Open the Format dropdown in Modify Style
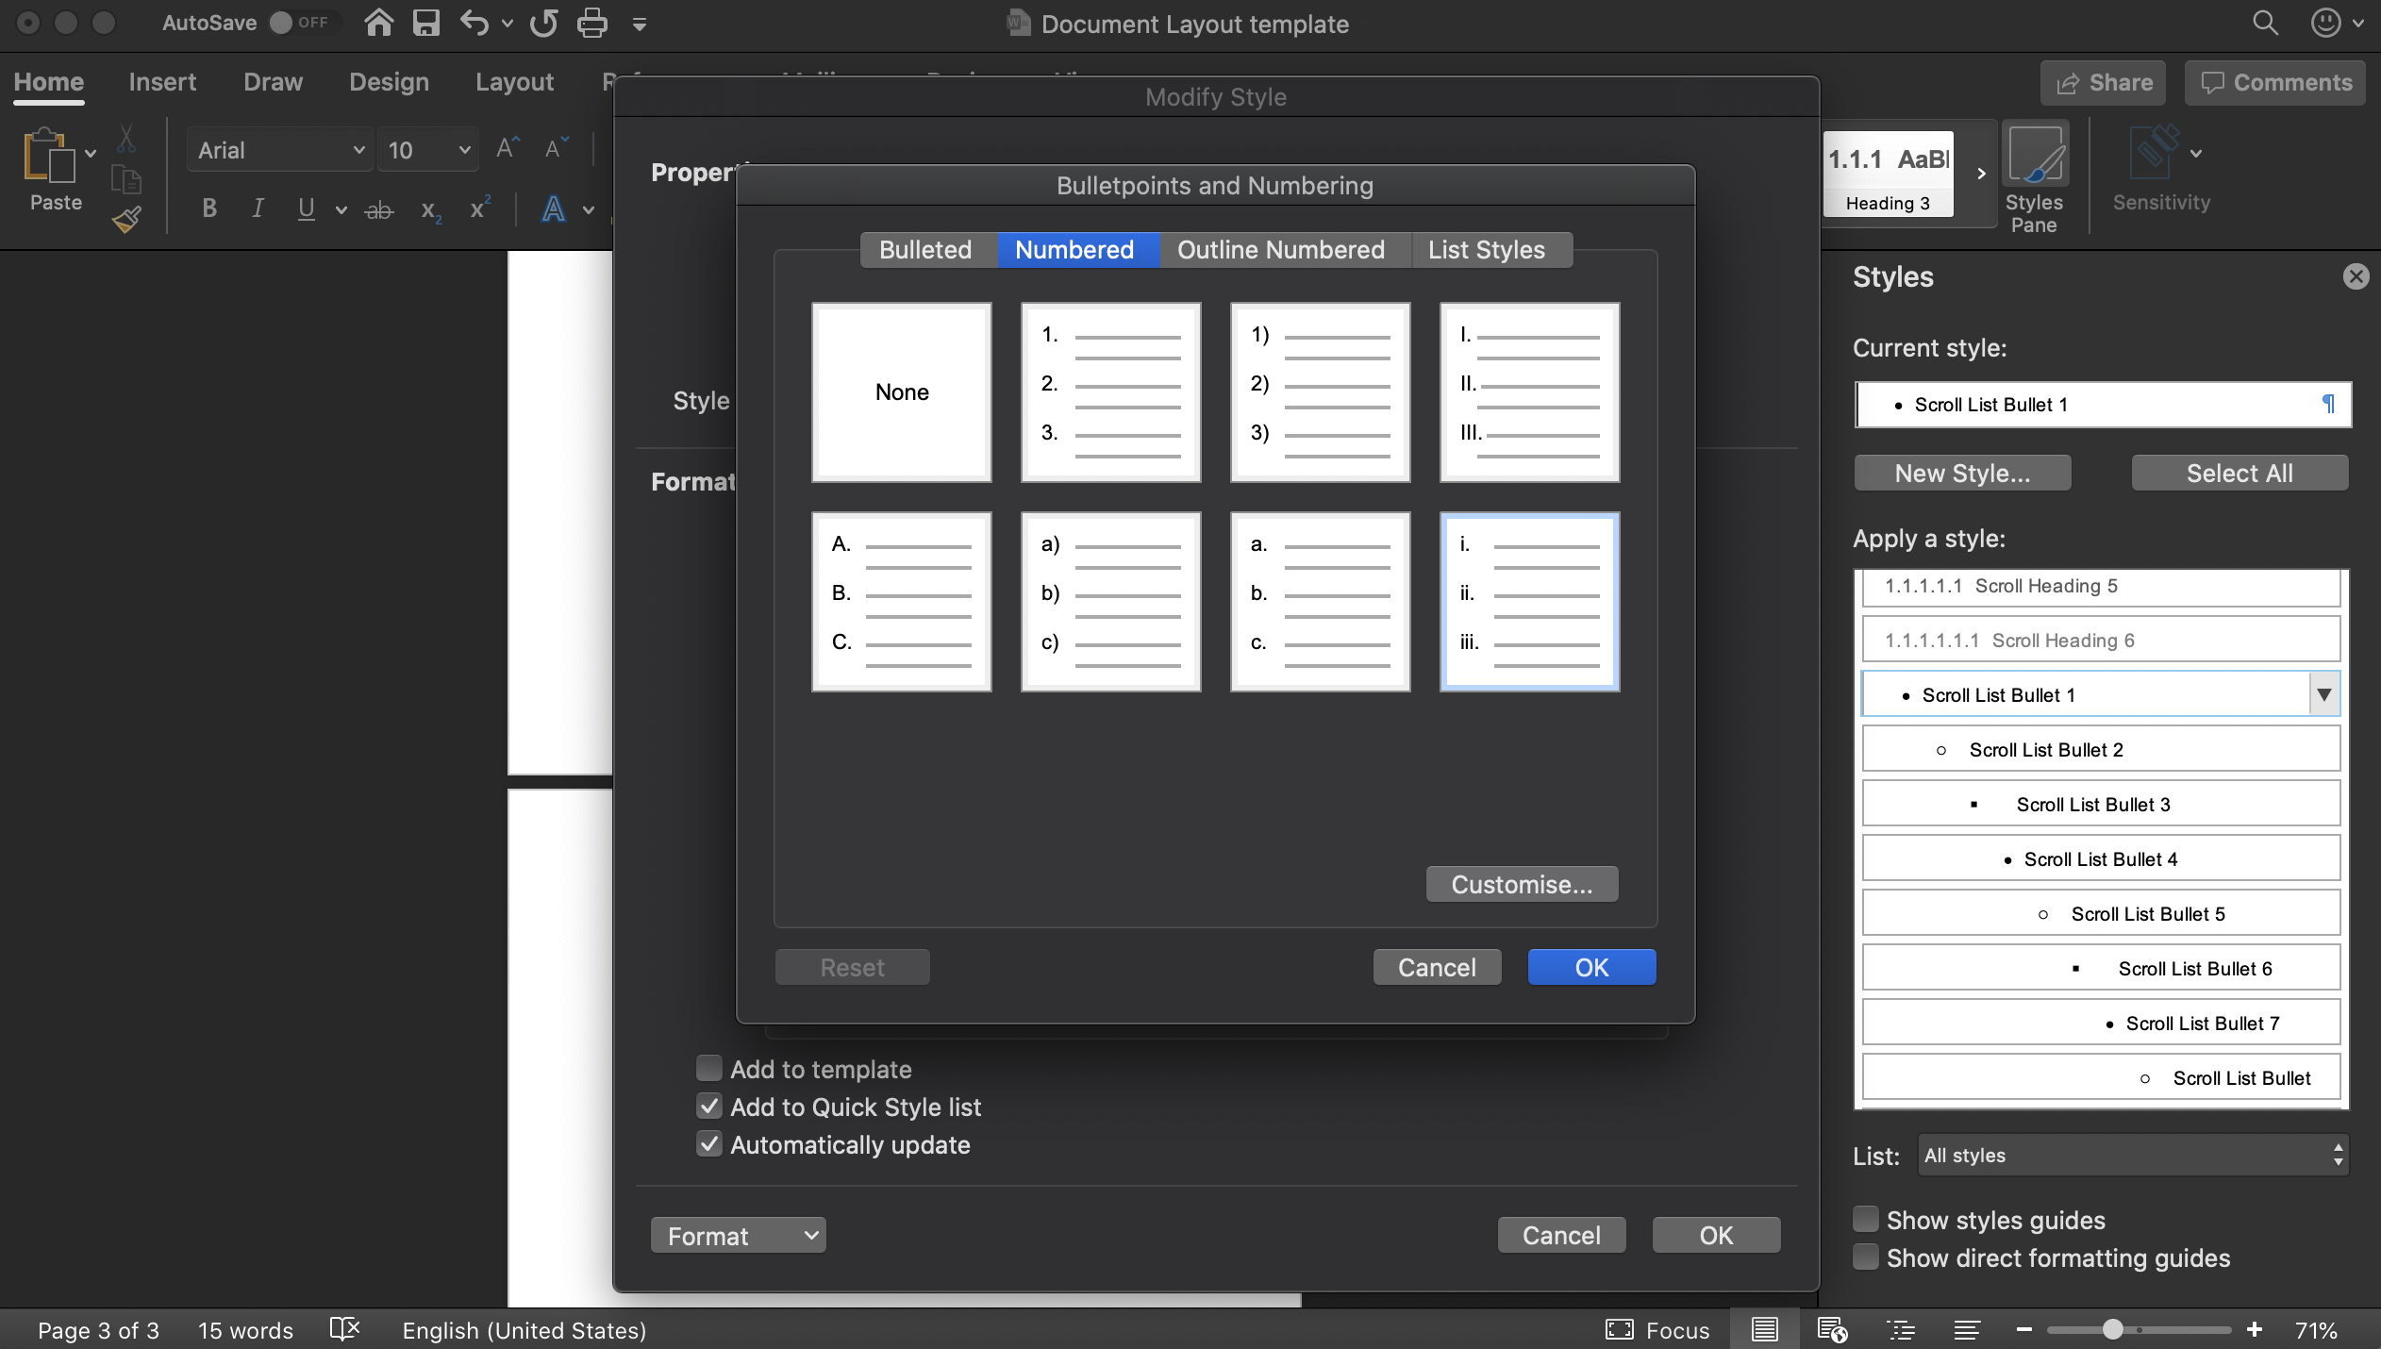Screen dimensions: 2381x1349 [x=738, y=1235]
